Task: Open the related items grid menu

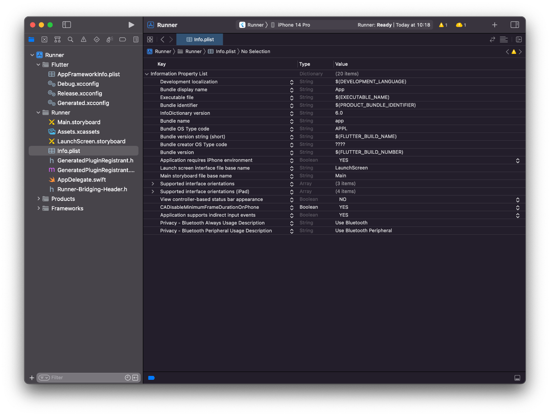Action: [x=150, y=39]
